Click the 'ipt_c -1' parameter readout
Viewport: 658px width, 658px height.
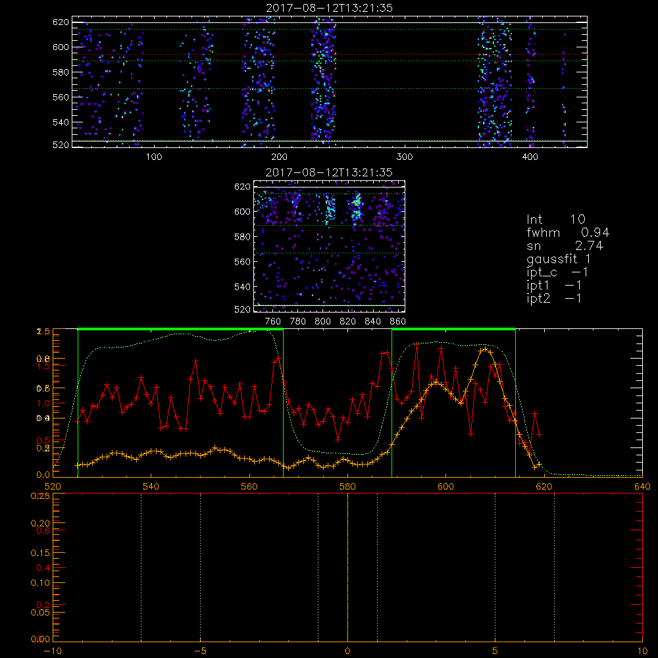[557, 272]
